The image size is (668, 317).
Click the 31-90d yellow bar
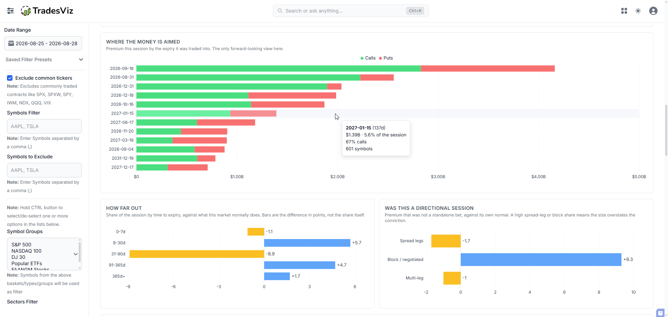point(197,254)
